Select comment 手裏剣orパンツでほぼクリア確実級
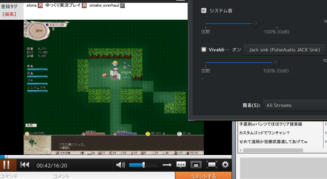 tap(270, 124)
